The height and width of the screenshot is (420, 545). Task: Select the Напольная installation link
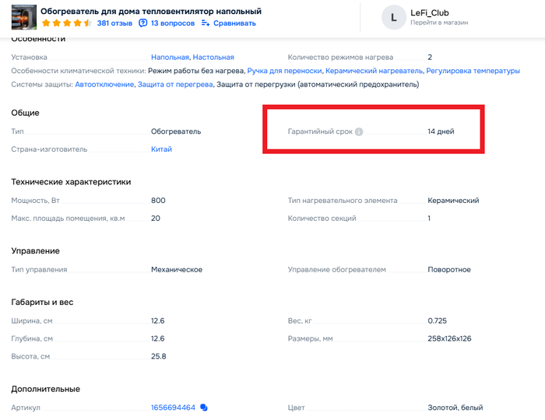click(x=170, y=58)
